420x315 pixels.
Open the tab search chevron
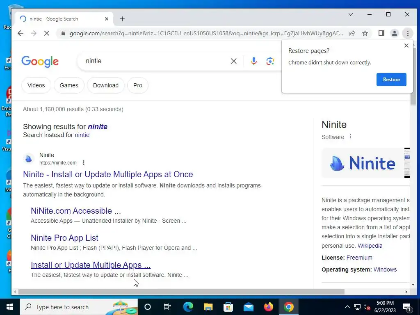[x=350, y=14]
